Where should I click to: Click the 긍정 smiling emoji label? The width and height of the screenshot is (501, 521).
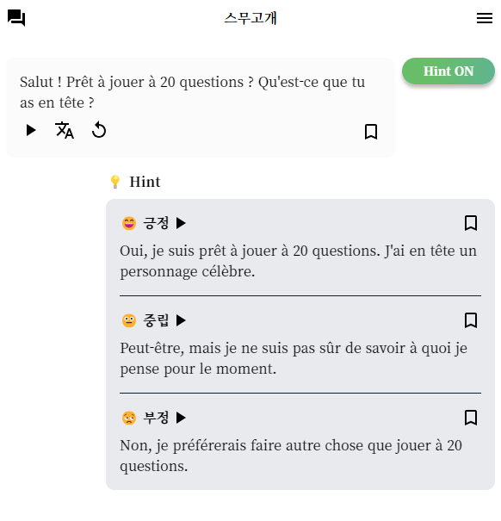(x=145, y=223)
